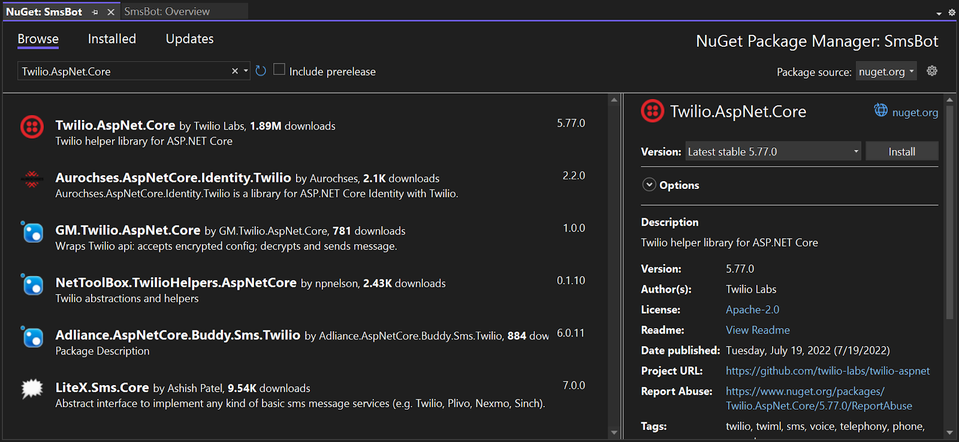The width and height of the screenshot is (959, 442).
Task: Expand the Options section
Action: [649, 185]
